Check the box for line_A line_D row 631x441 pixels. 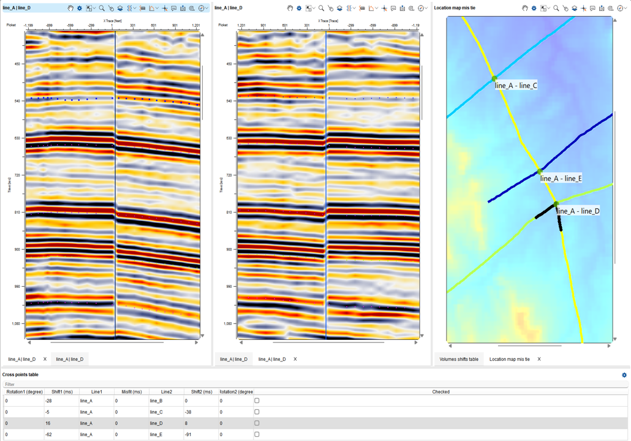click(x=257, y=423)
